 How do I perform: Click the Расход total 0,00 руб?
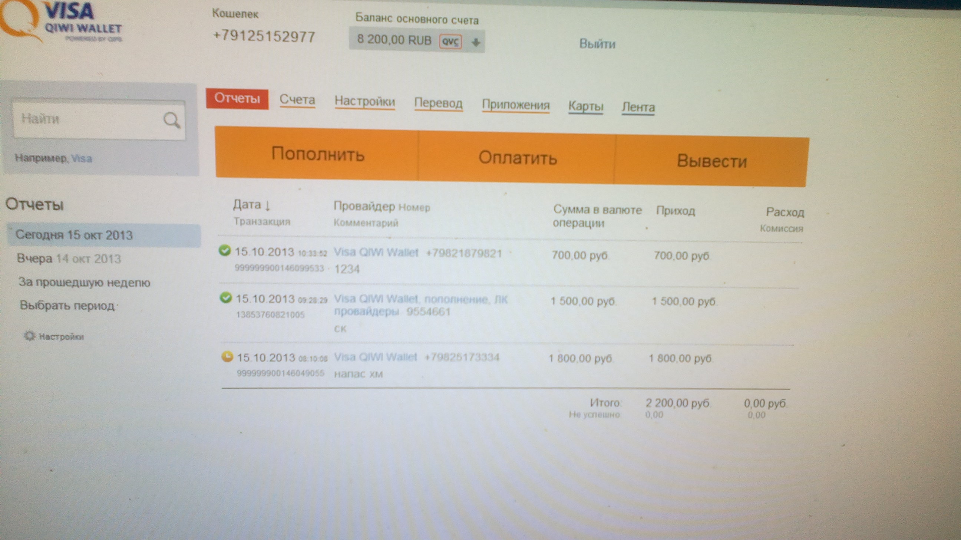pyautogui.click(x=766, y=404)
